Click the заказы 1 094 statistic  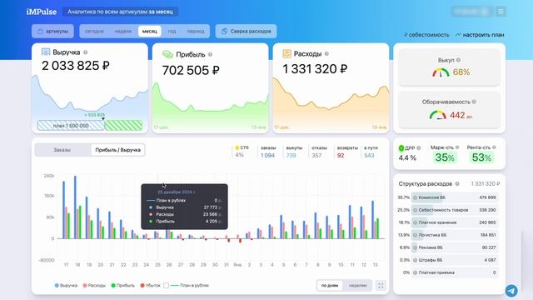pyautogui.click(x=268, y=152)
